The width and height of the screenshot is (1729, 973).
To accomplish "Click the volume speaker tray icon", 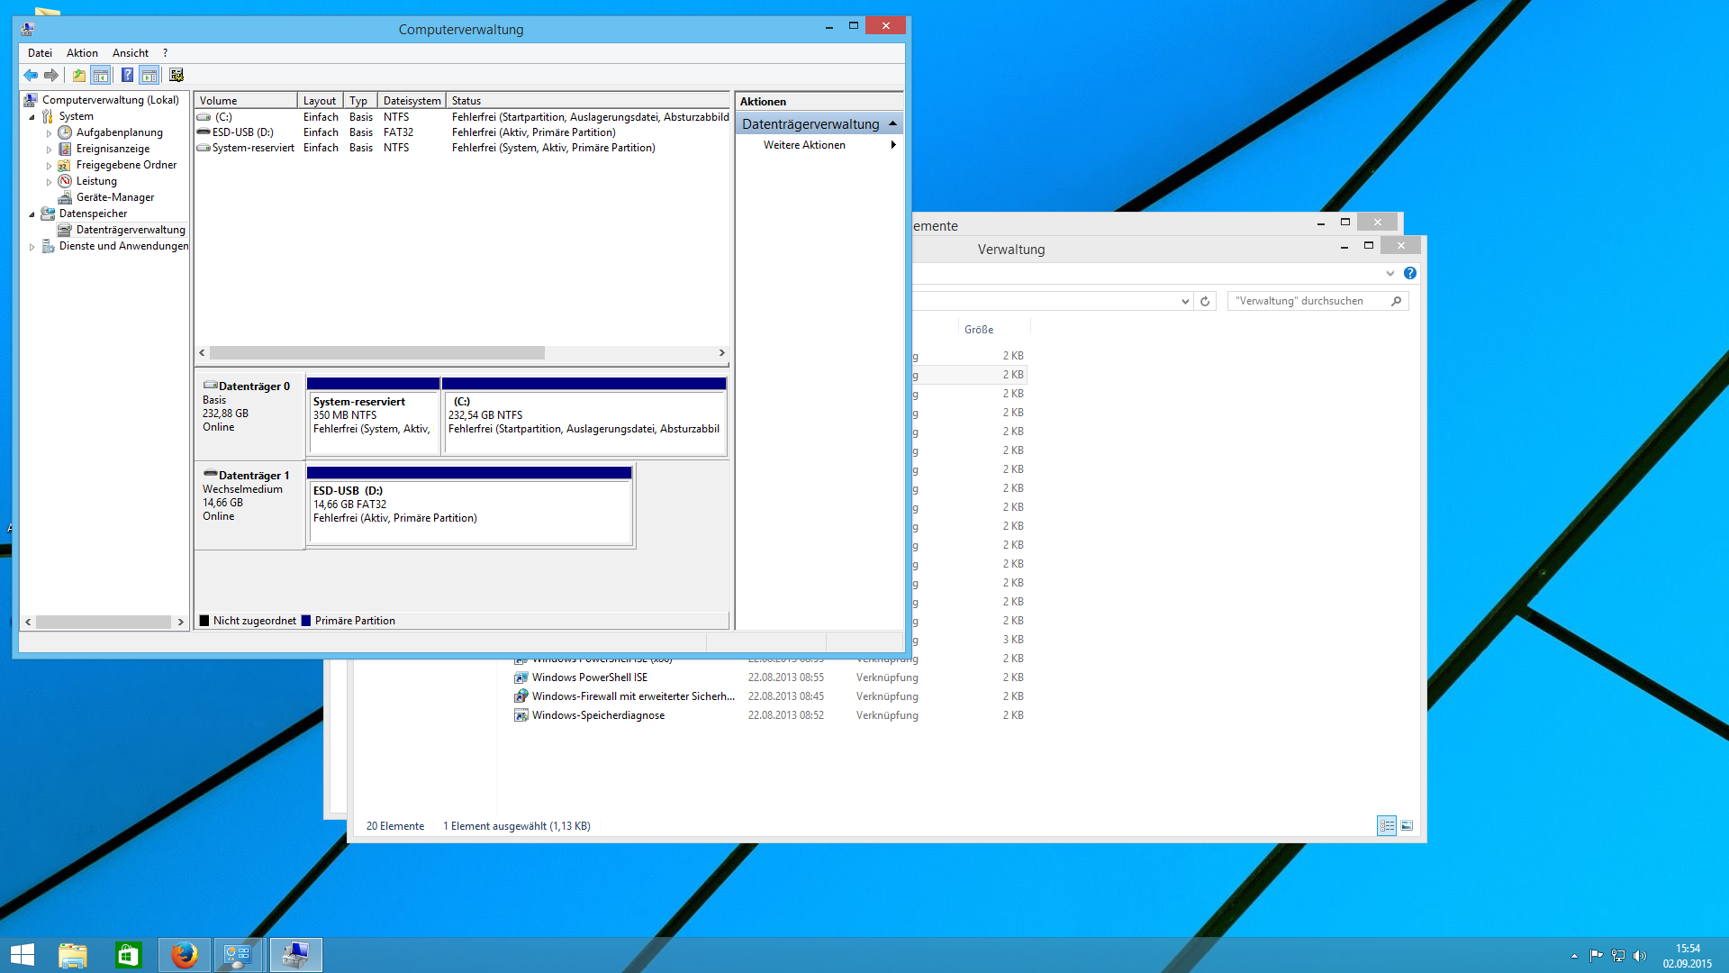I will [1639, 956].
